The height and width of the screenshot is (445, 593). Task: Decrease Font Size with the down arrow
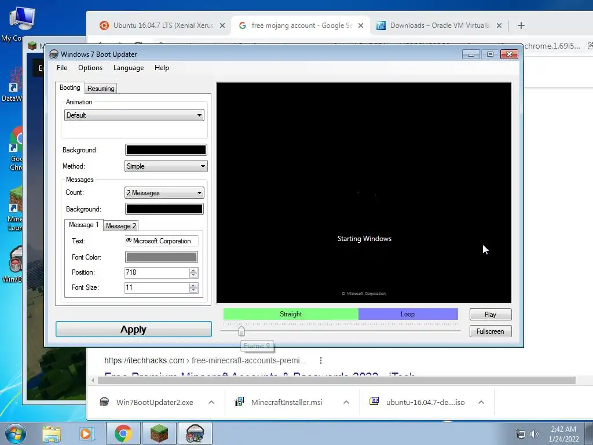[193, 290]
